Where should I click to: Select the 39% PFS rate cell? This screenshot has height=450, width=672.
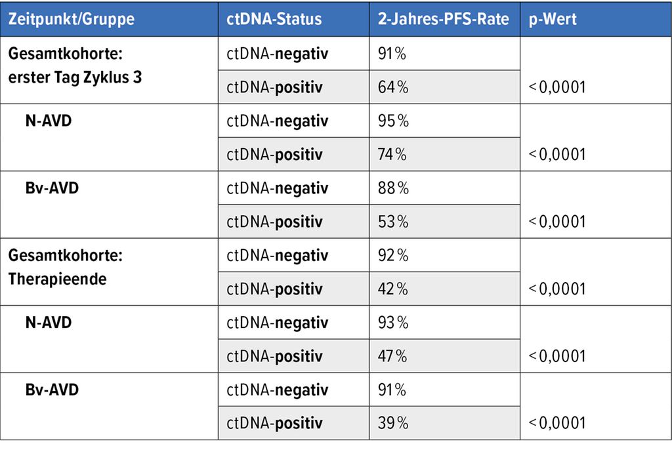tap(394, 423)
